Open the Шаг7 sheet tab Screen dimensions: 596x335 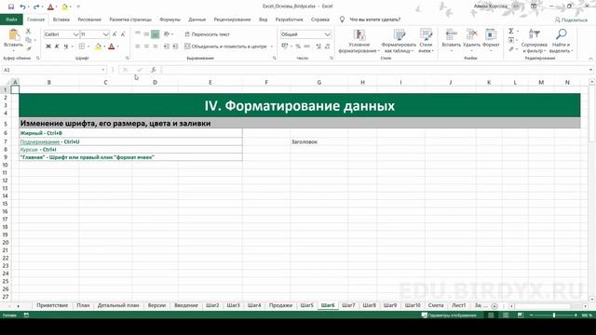348,305
